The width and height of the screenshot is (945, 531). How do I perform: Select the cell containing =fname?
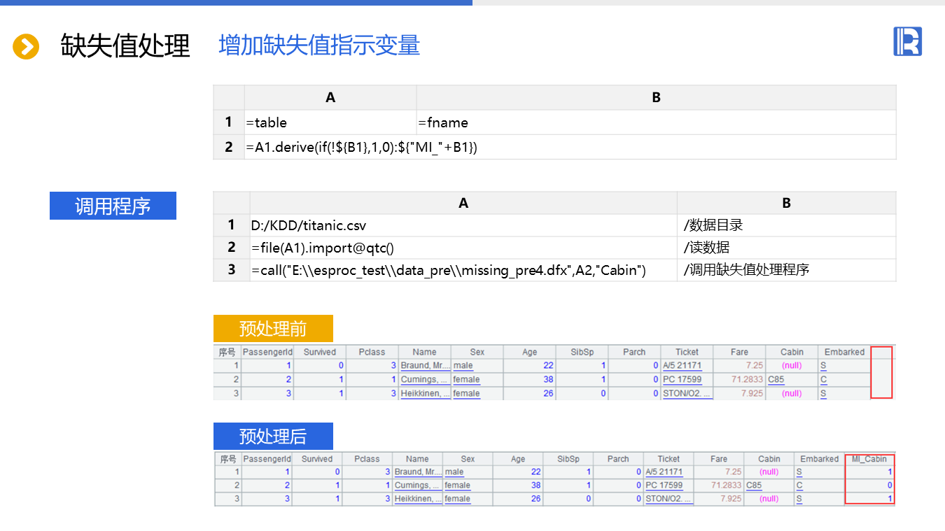655,122
